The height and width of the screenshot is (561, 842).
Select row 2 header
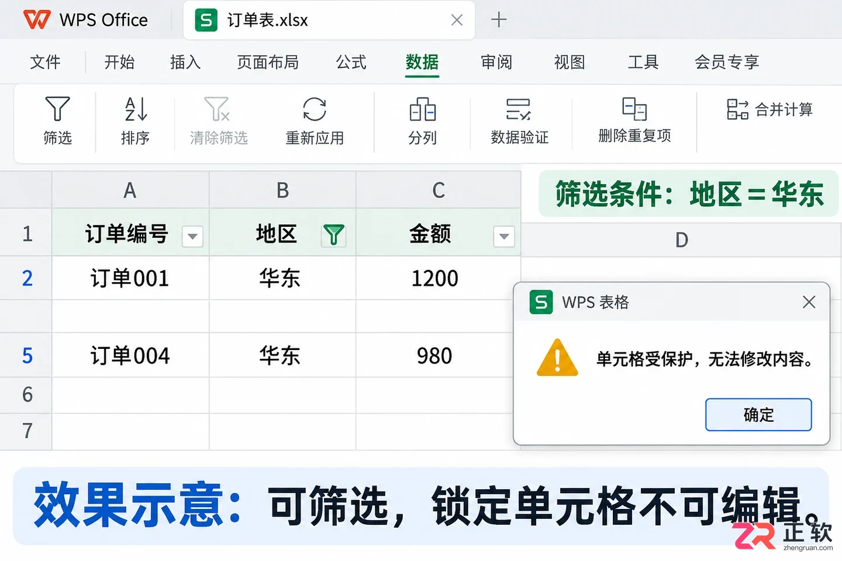[x=26, y=278]
